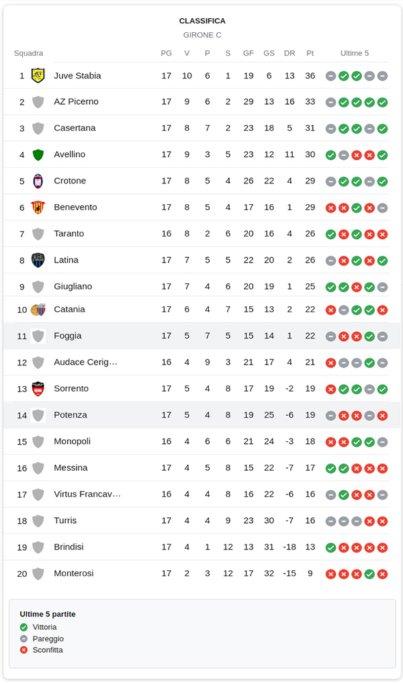Click the Juve Stabia team crest

pos(38,76)
